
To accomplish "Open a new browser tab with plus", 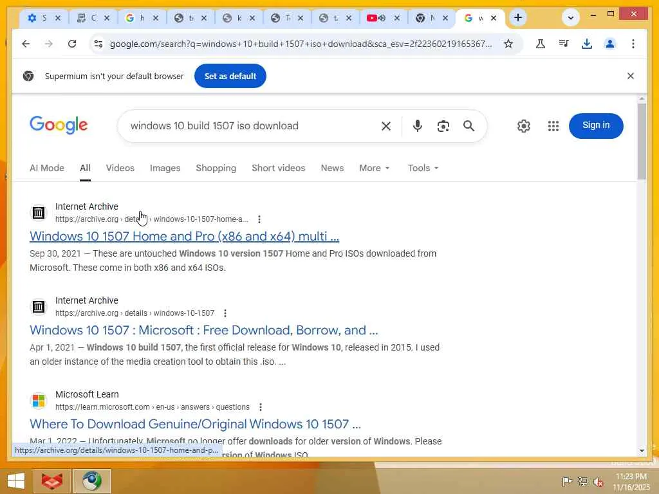I will [518, 17].
